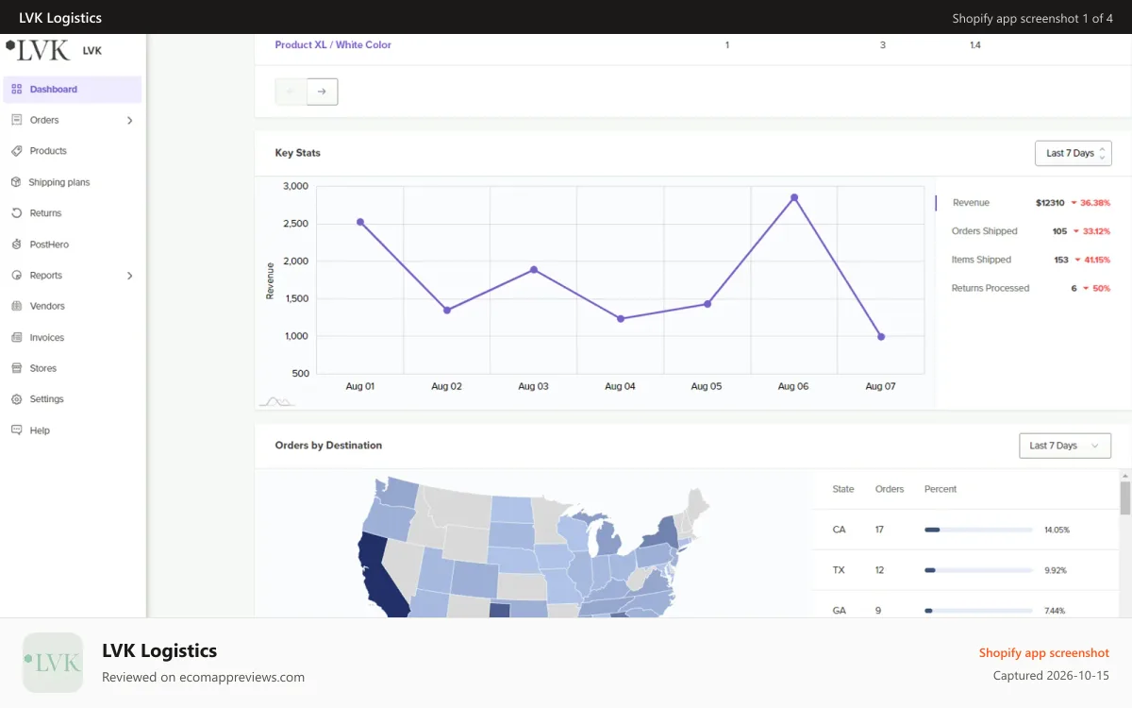Image resolution: width=1132 pixels, height=708 pixels.
Task: Click the State column header
Action: pos(843,489)
